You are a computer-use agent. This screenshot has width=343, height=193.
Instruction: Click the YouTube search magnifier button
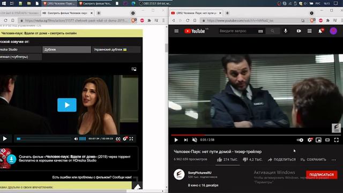(x=272, y=31)
